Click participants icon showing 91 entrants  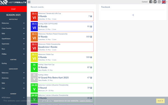pyautogui.click(x=91, y=27)
